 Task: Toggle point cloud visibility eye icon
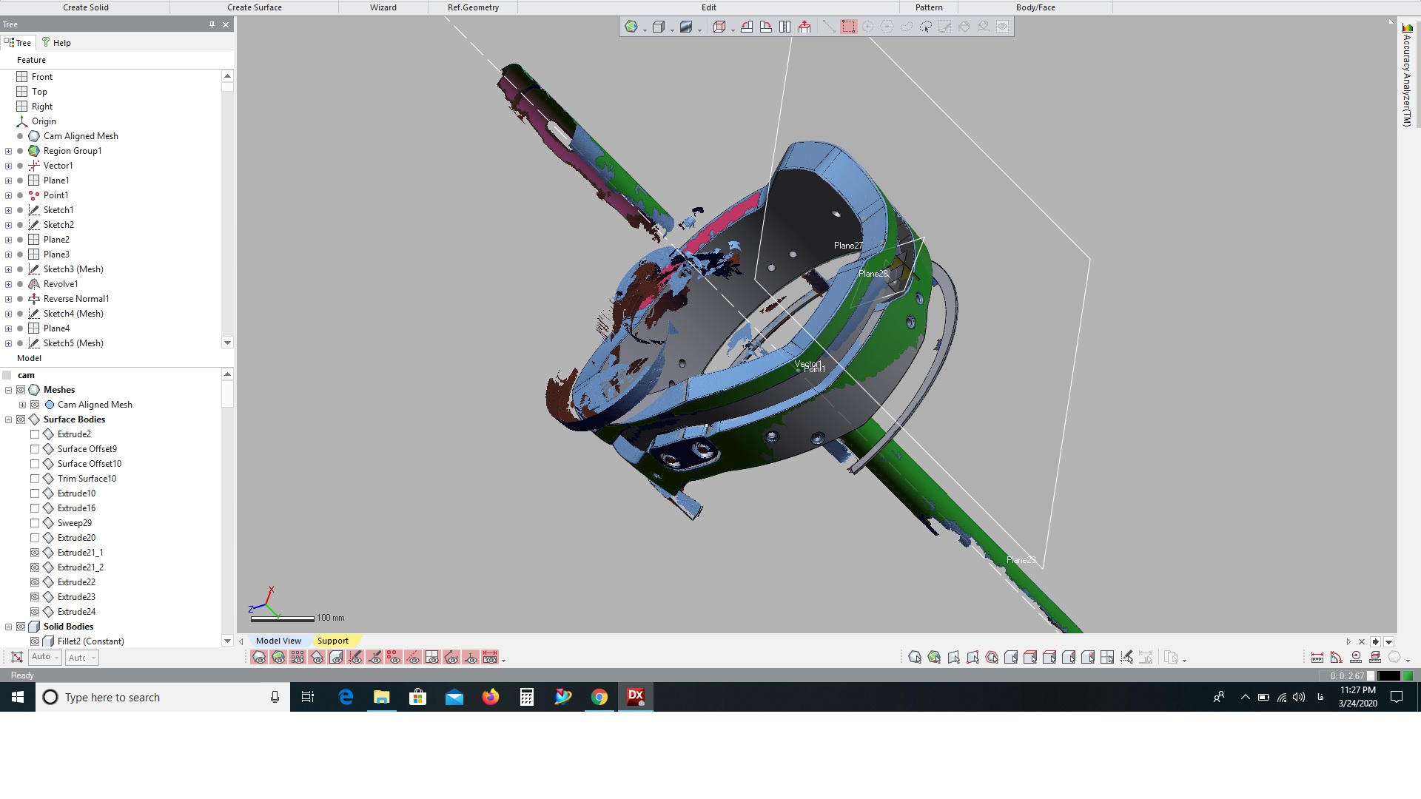coord(298,658)
